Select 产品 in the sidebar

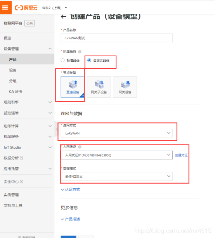[27, 59]
